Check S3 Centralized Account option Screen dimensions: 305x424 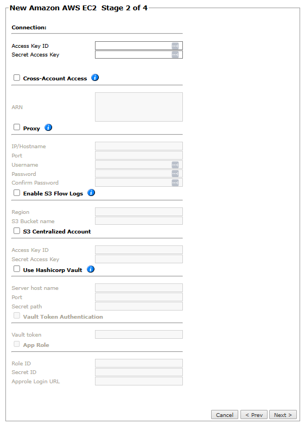click(x=17, y=231)
